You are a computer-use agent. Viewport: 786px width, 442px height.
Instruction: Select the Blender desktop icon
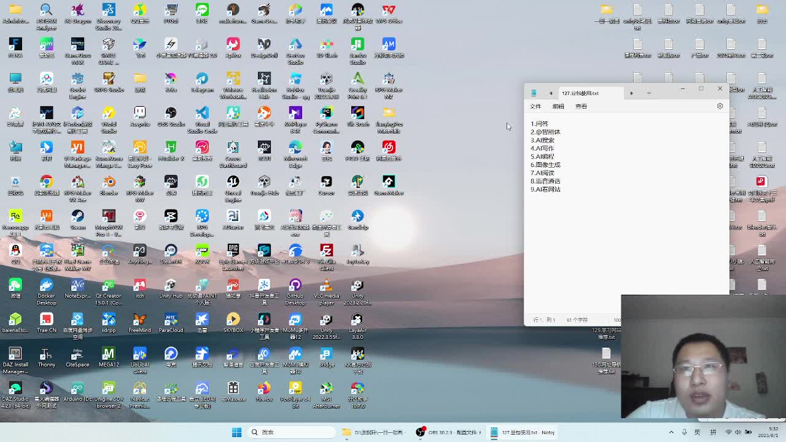pos(109,185)
